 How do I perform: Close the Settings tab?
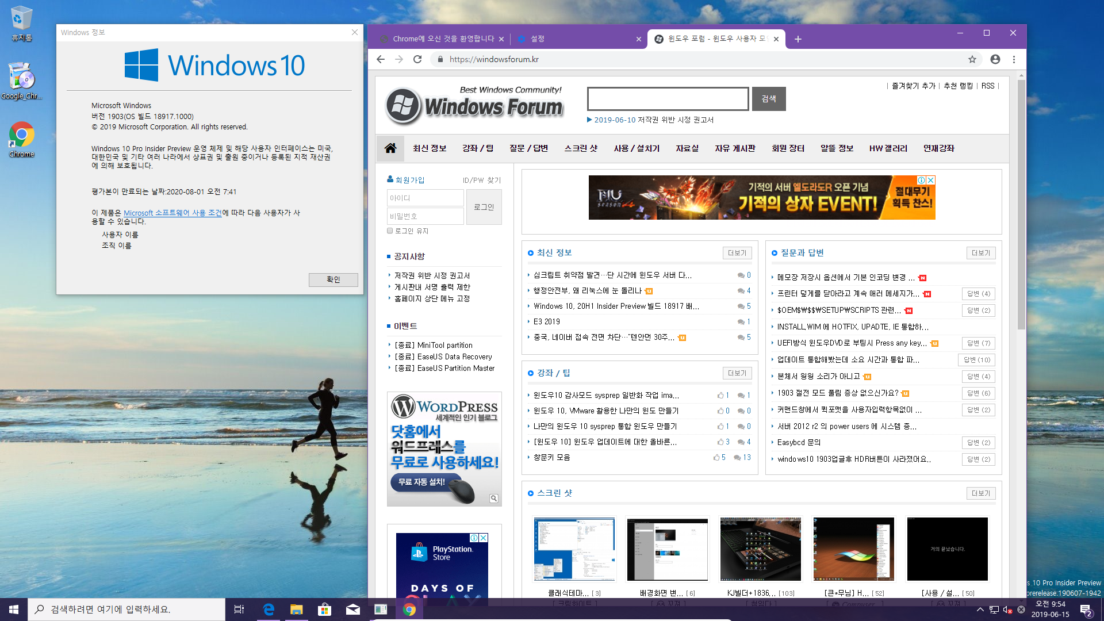(x=639, y=39)
